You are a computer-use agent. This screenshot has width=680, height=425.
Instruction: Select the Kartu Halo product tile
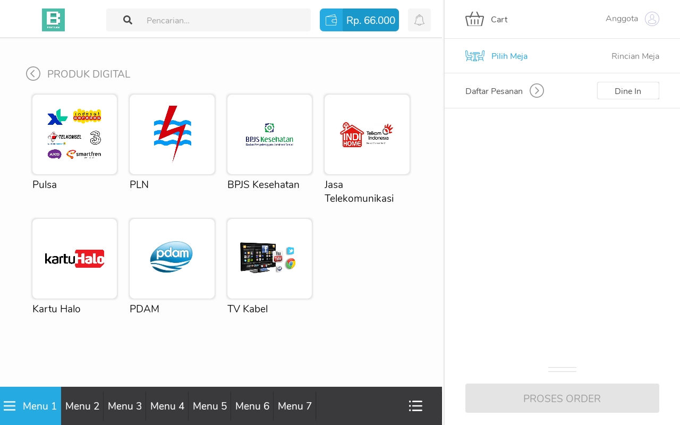pyautogui.click(x=74, y=259)
